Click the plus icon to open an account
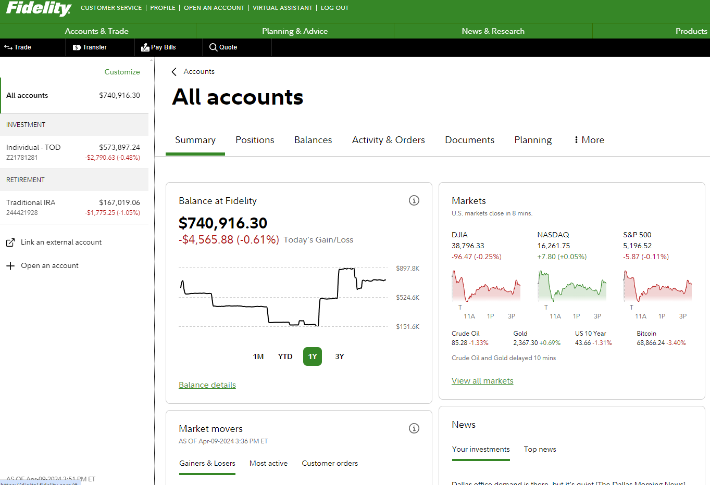This screenshot has height=485, width=710. pos(10,266)
